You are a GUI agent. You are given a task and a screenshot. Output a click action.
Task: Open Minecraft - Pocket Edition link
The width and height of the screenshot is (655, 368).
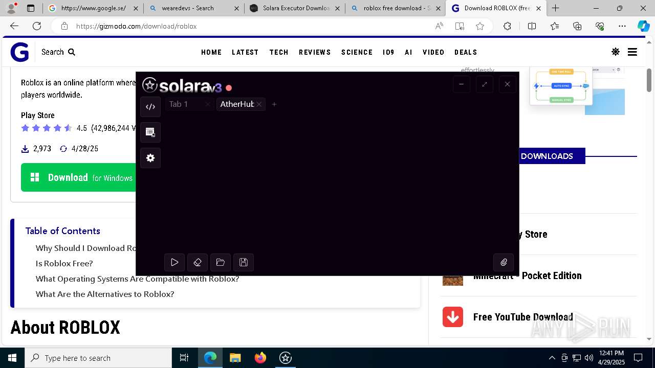[x=527, y=275]
